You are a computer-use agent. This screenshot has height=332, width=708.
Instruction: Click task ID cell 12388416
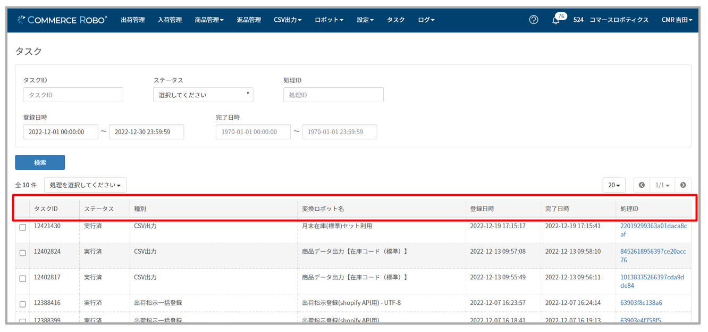47,303
